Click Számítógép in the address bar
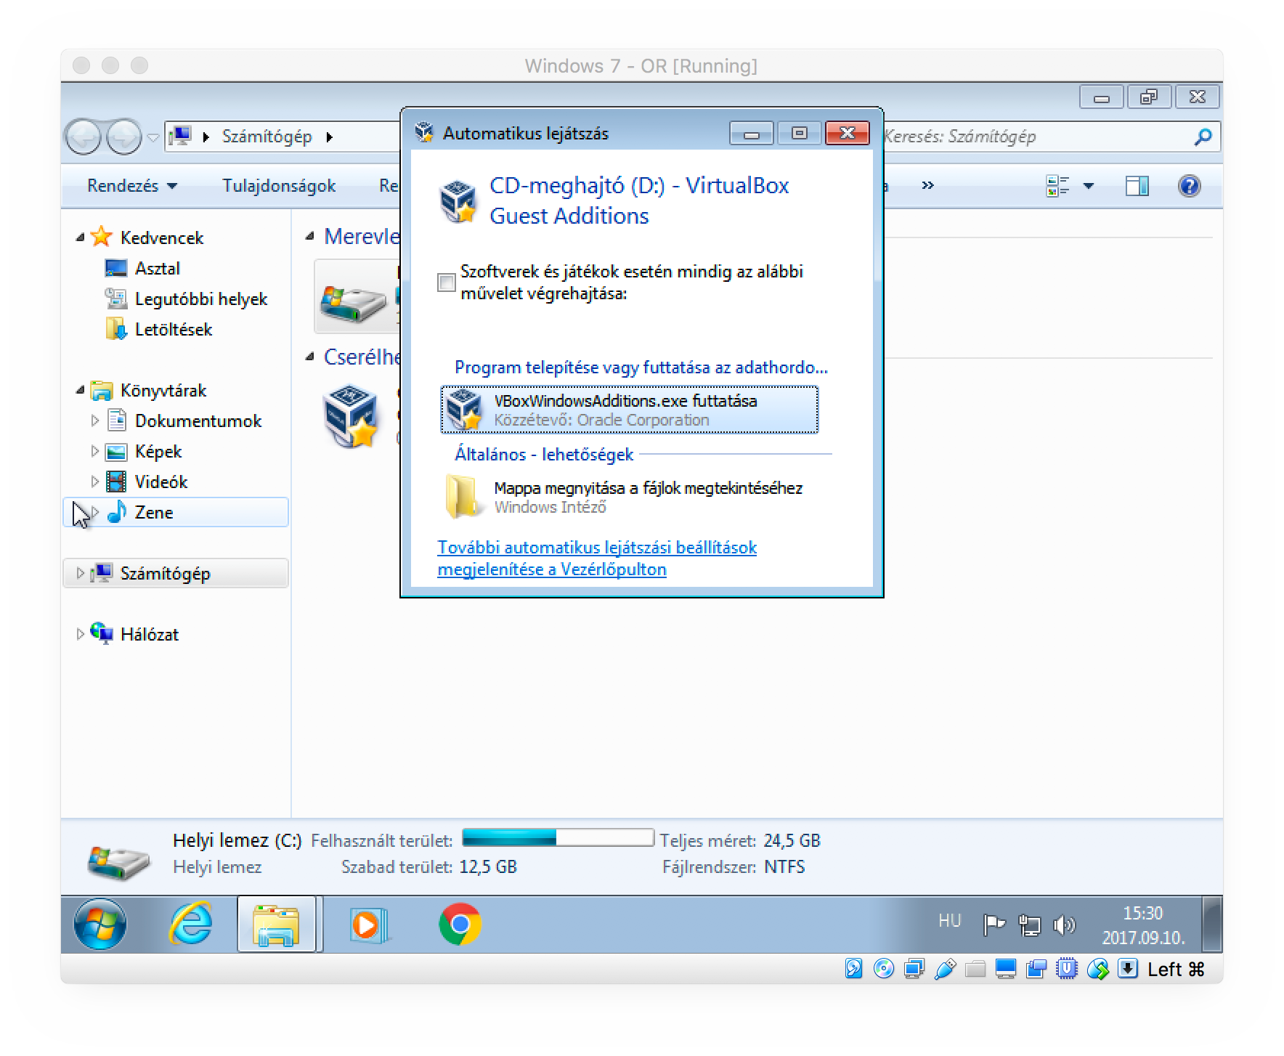The height and width of the screenshot is (1056, 1284). 267,137
